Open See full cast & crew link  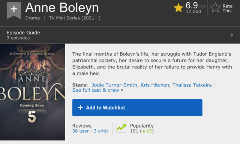point(96,90)
